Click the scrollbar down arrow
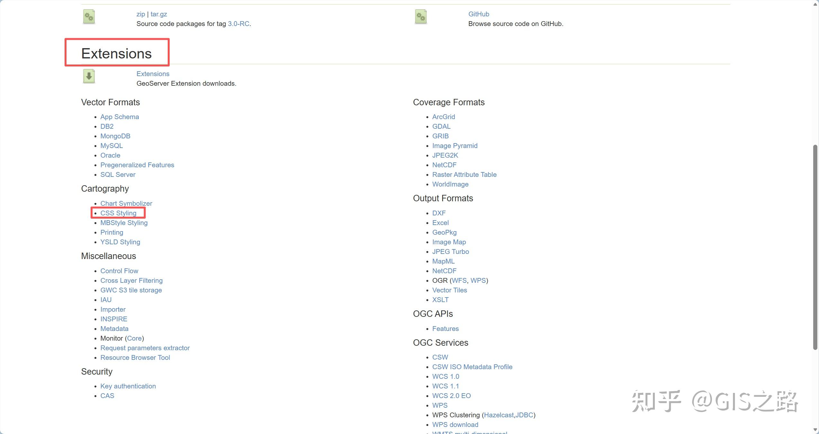This screenshot has width=819, height=434. coord(815,430)
